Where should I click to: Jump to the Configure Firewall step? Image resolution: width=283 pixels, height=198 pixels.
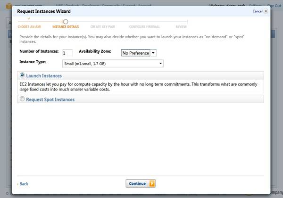(144, 27)
